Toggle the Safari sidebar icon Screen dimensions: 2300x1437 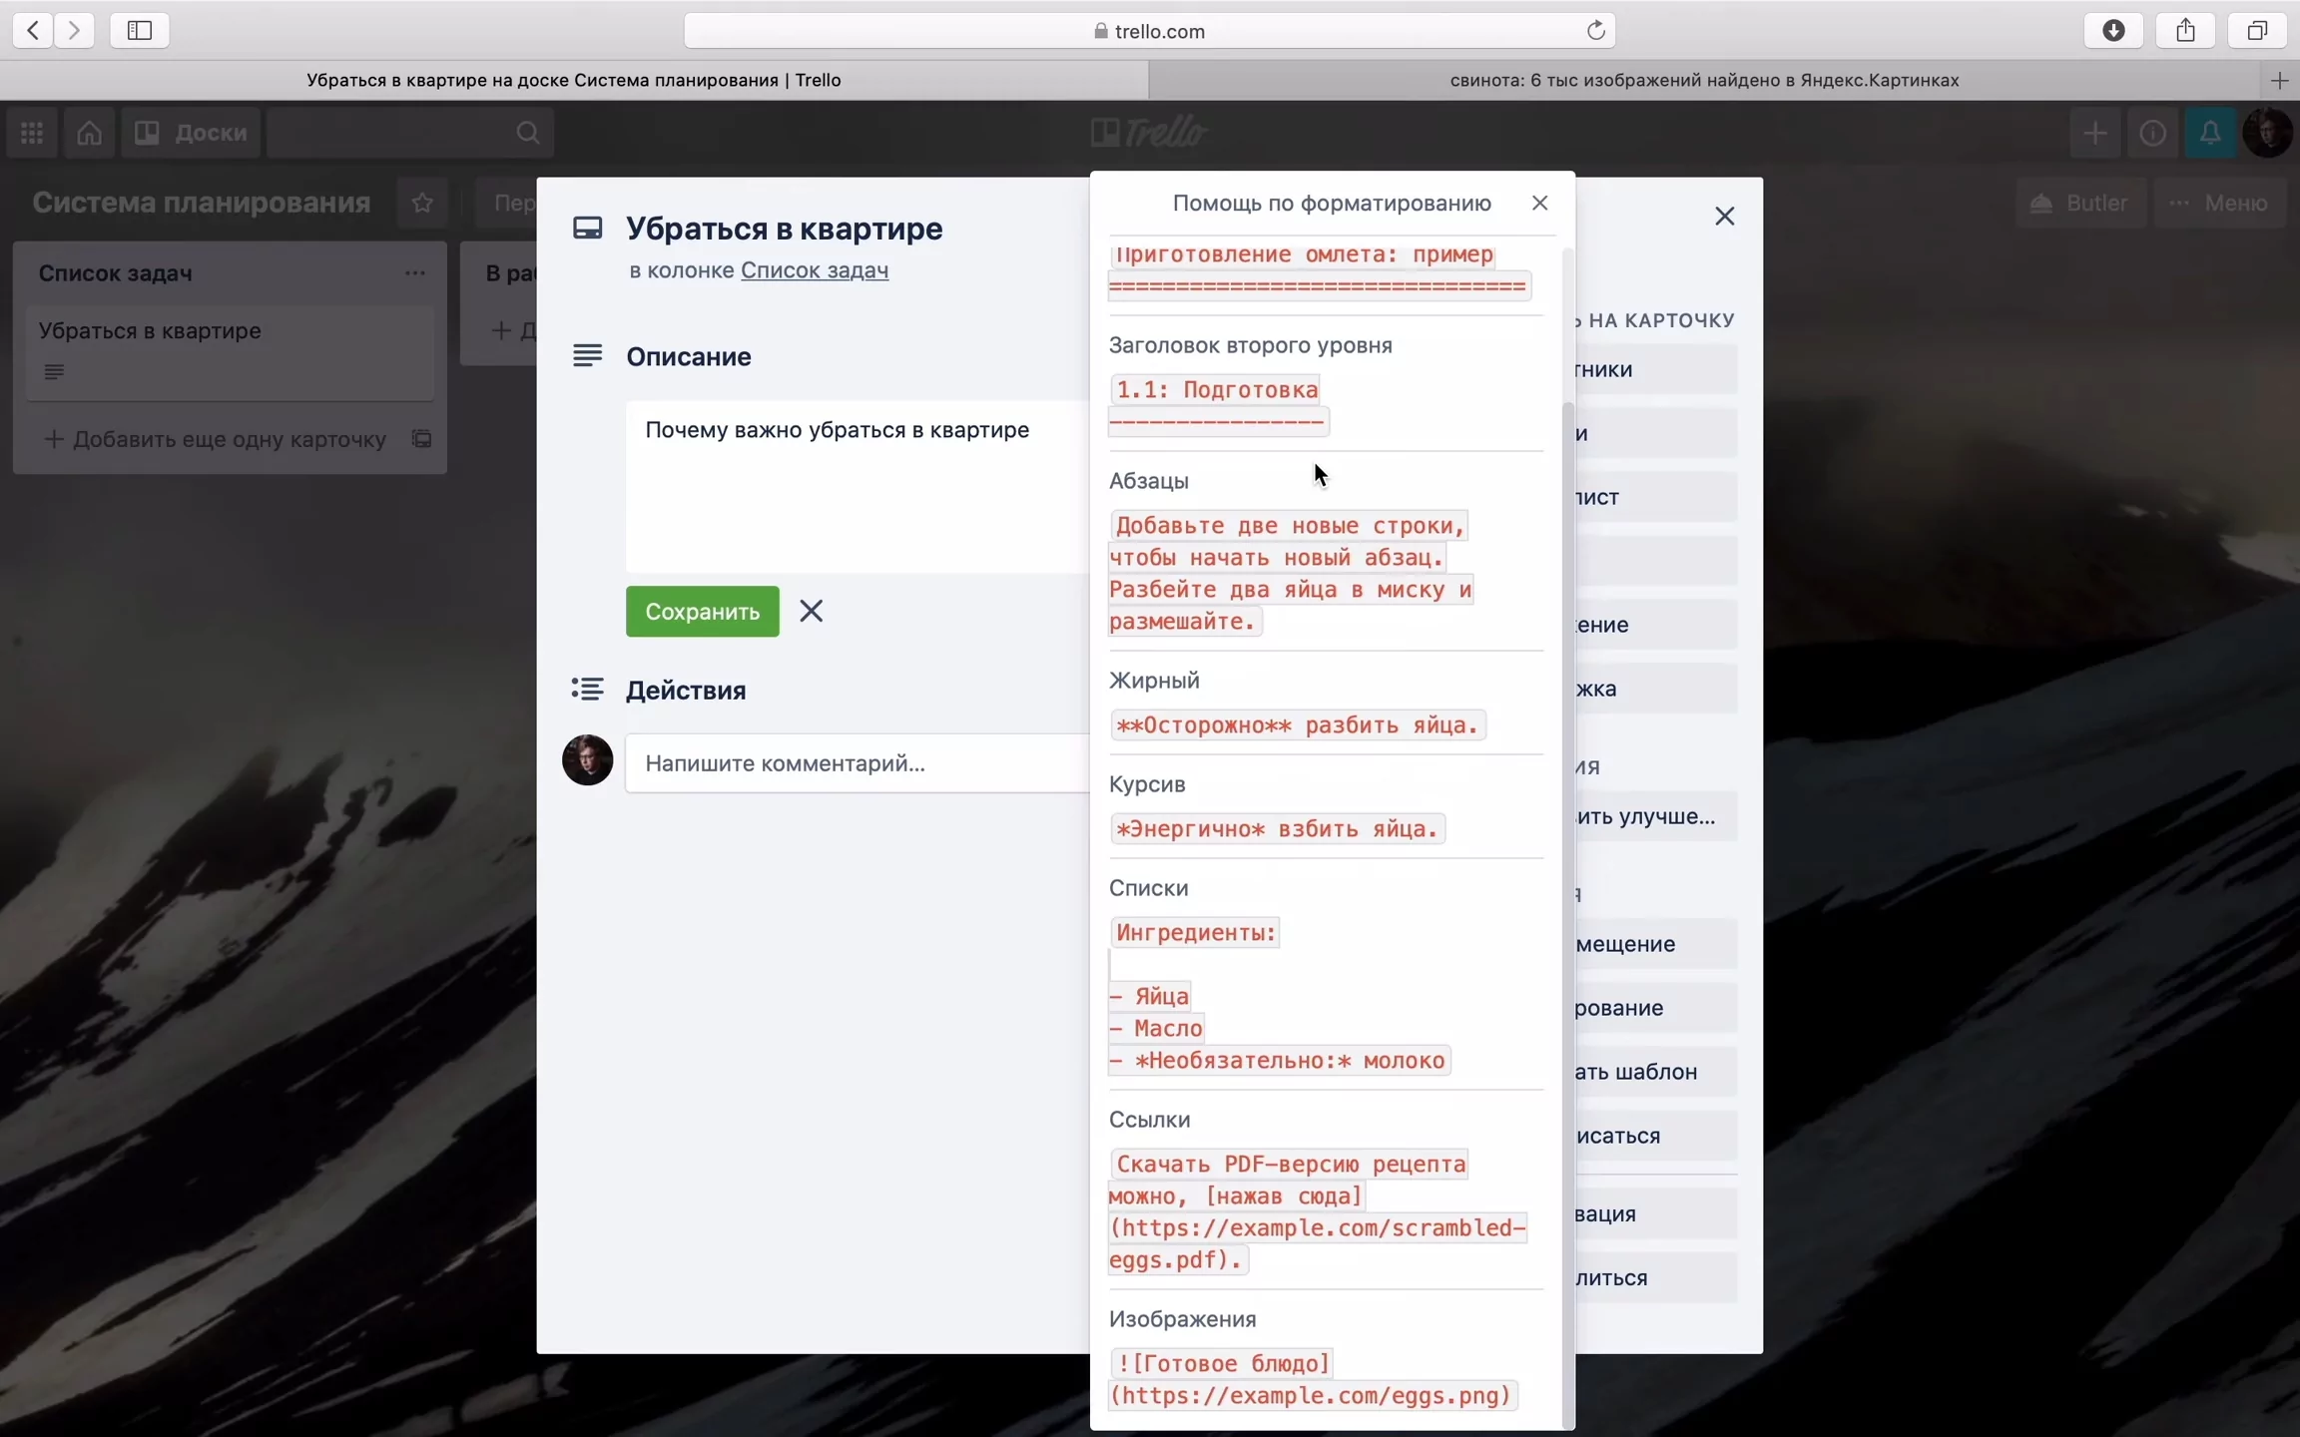point(140,30)
